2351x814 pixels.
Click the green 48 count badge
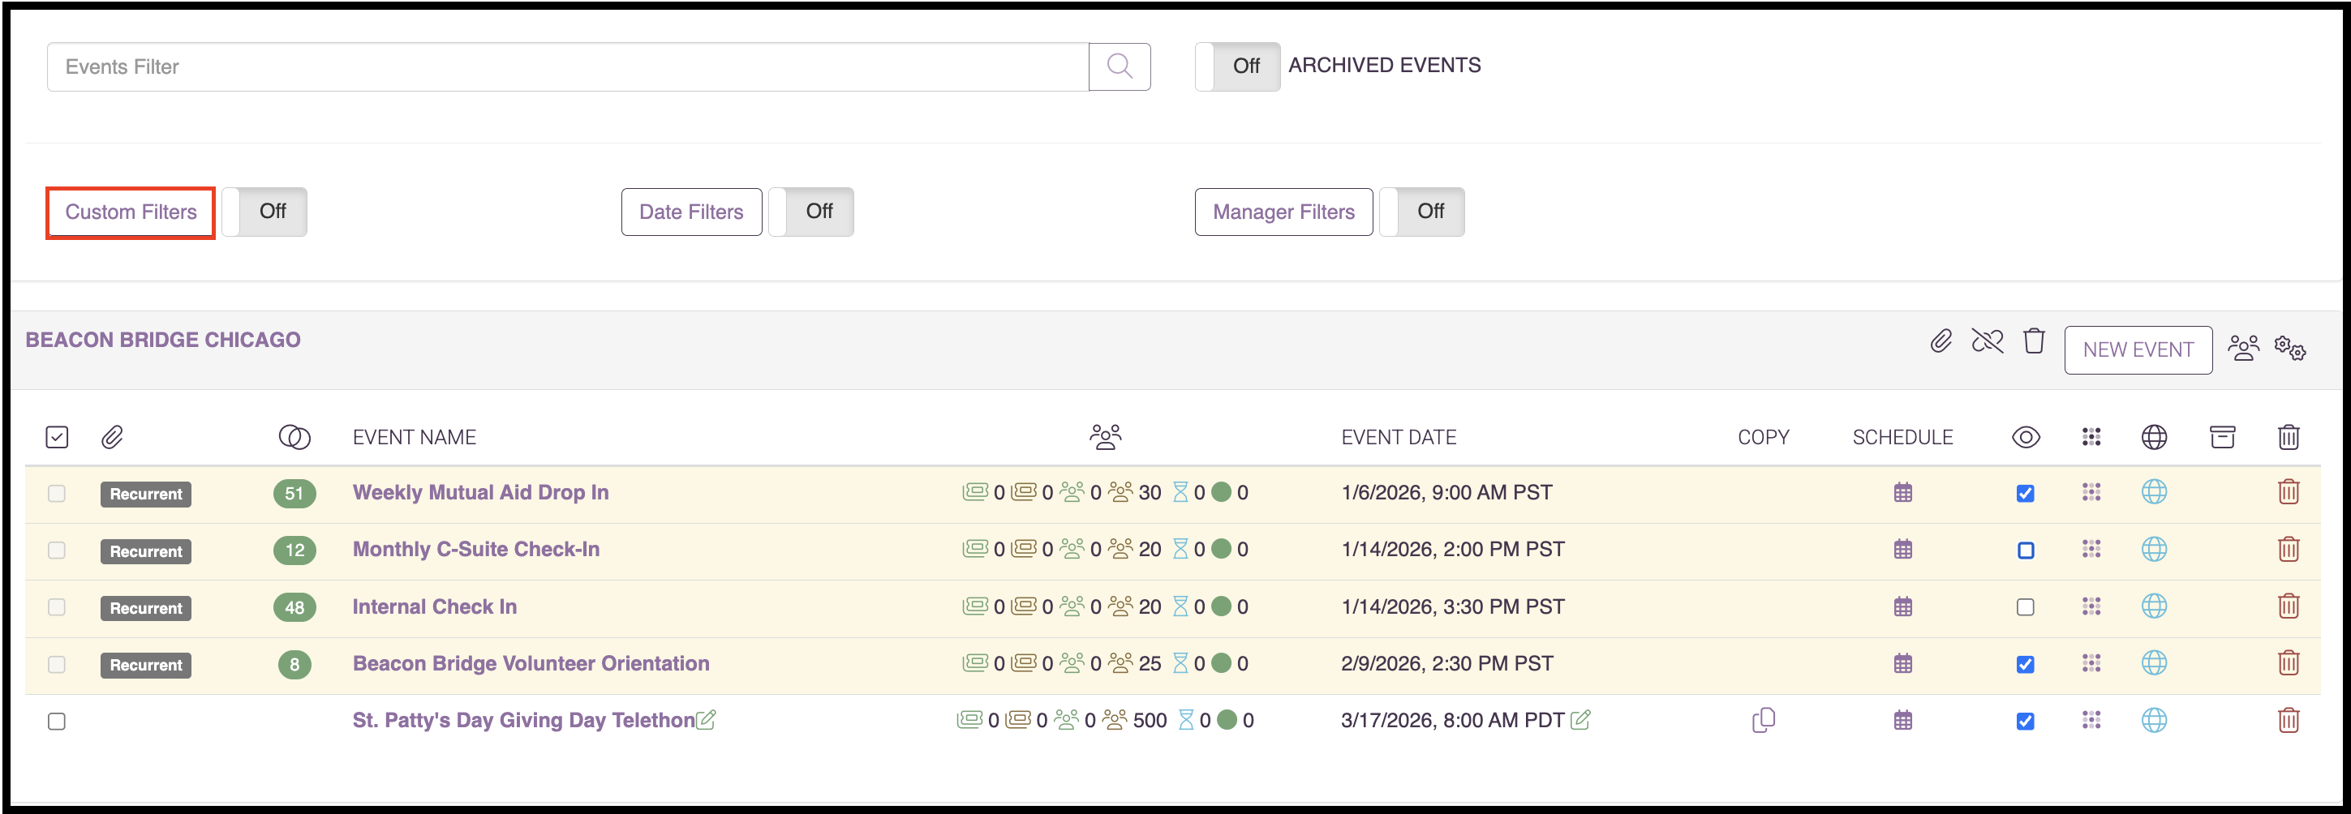coord(294,608)
